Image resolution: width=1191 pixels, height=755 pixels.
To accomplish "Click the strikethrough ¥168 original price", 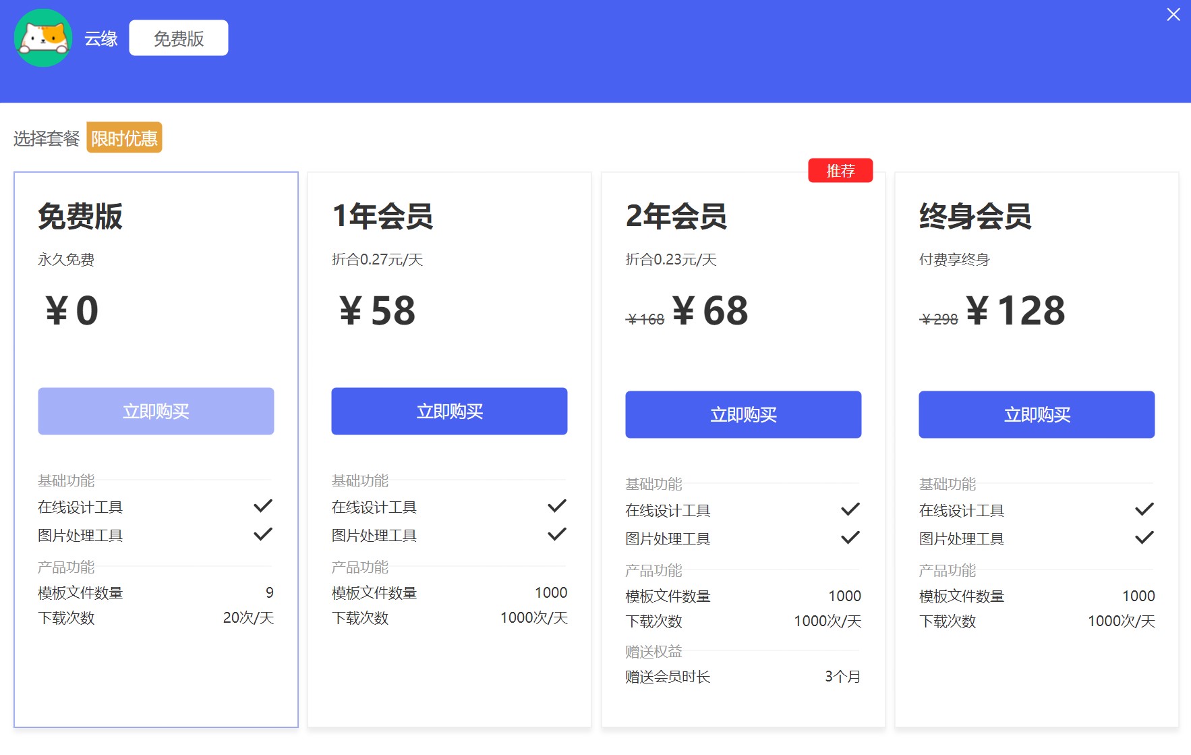I will pyautogui.click(x=644, y=318).
